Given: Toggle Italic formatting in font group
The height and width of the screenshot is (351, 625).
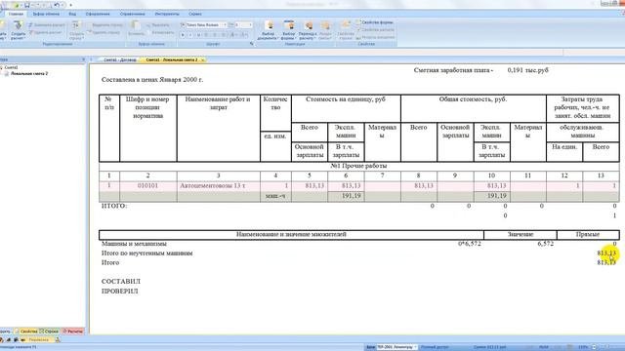Looking at the screenshot, I should pyautogui.click(x=190, y=35).
